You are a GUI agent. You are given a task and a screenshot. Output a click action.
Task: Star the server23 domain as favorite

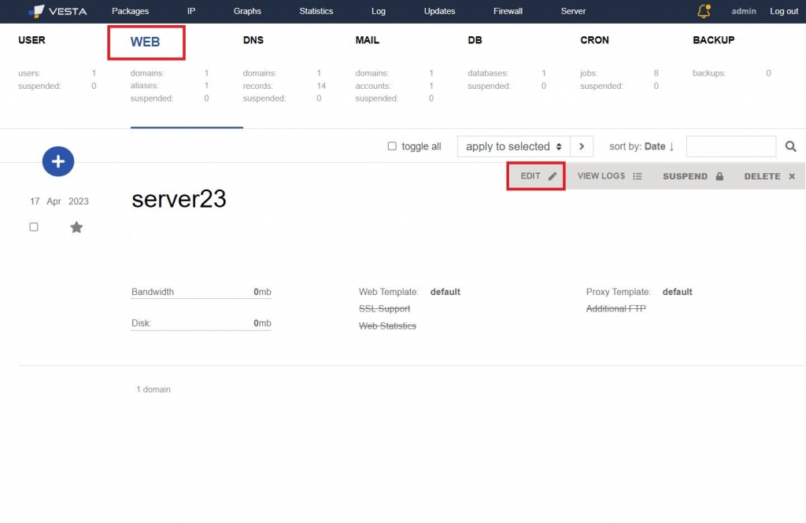tap(76, 227)
